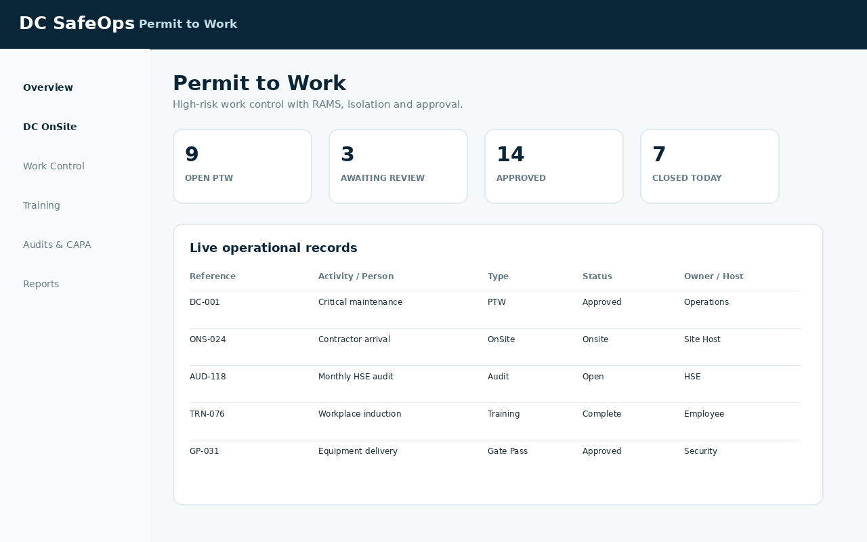This screenshot has height=542, width=867.
Task: Select reference DC-001
Action: pos(205,302)
